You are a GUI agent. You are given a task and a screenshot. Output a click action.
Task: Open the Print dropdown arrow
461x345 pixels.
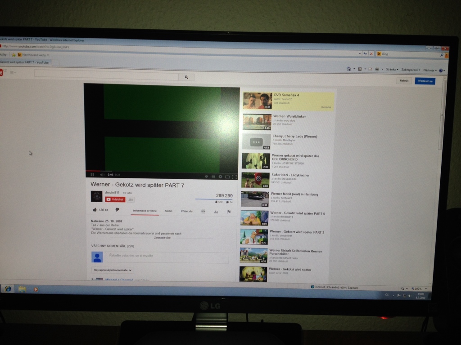coord(382,70)
